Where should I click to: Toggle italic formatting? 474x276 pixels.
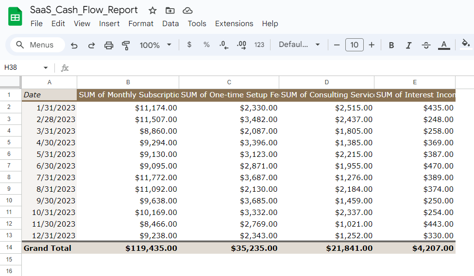408,45
